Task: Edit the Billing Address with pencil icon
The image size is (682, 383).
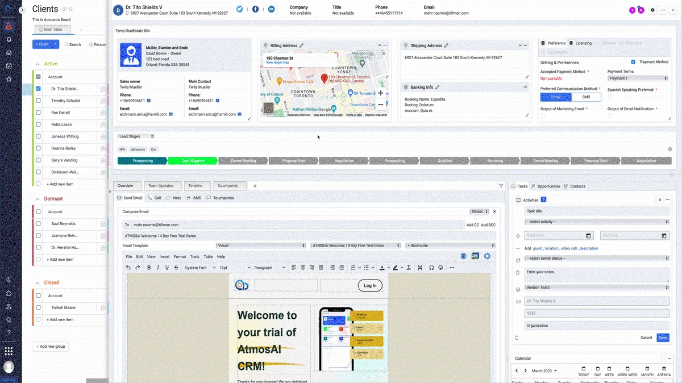Action: tap(302, 45)
